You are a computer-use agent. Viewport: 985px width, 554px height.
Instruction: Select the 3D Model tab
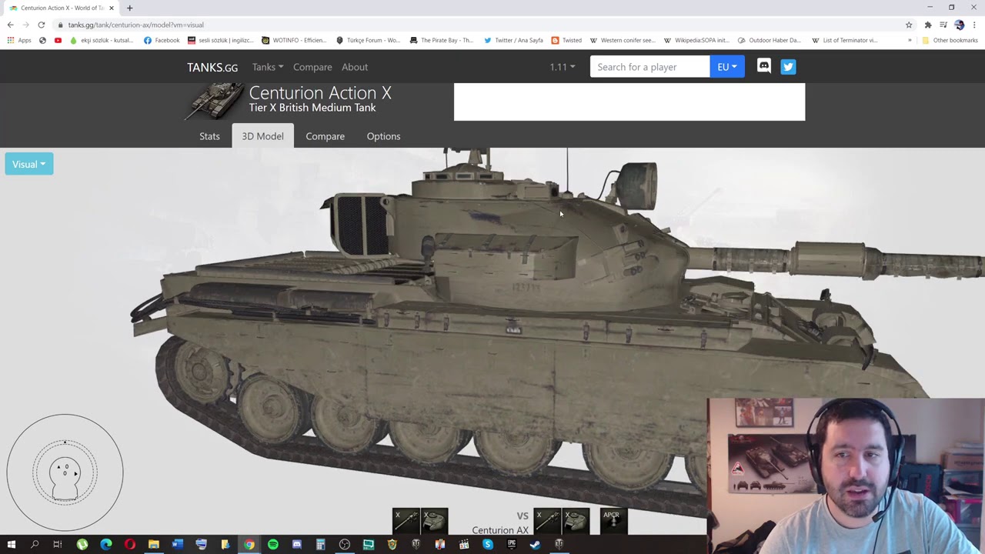click(x=262, y=136)
